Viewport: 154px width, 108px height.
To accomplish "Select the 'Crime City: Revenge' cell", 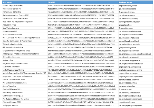I will tap(25, 57).
